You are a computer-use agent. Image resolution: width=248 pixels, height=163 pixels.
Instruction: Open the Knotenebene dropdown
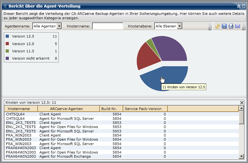pyautogui.click(x=180, y=26)
